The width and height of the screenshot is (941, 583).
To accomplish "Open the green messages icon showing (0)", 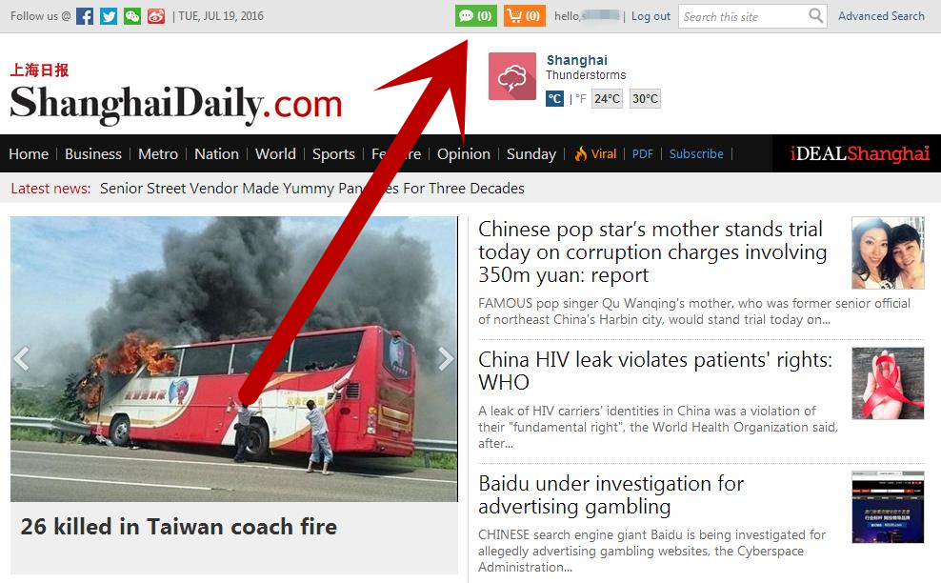I will point(476,16).
